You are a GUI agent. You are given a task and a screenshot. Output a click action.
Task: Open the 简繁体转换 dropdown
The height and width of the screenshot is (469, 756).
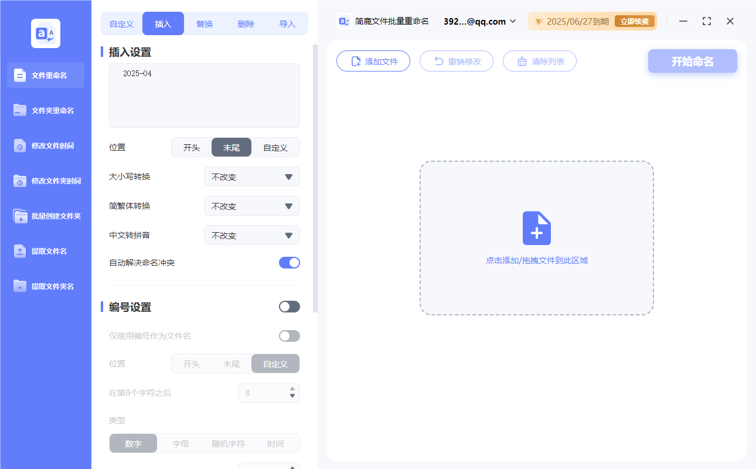(x=251, y=206)
